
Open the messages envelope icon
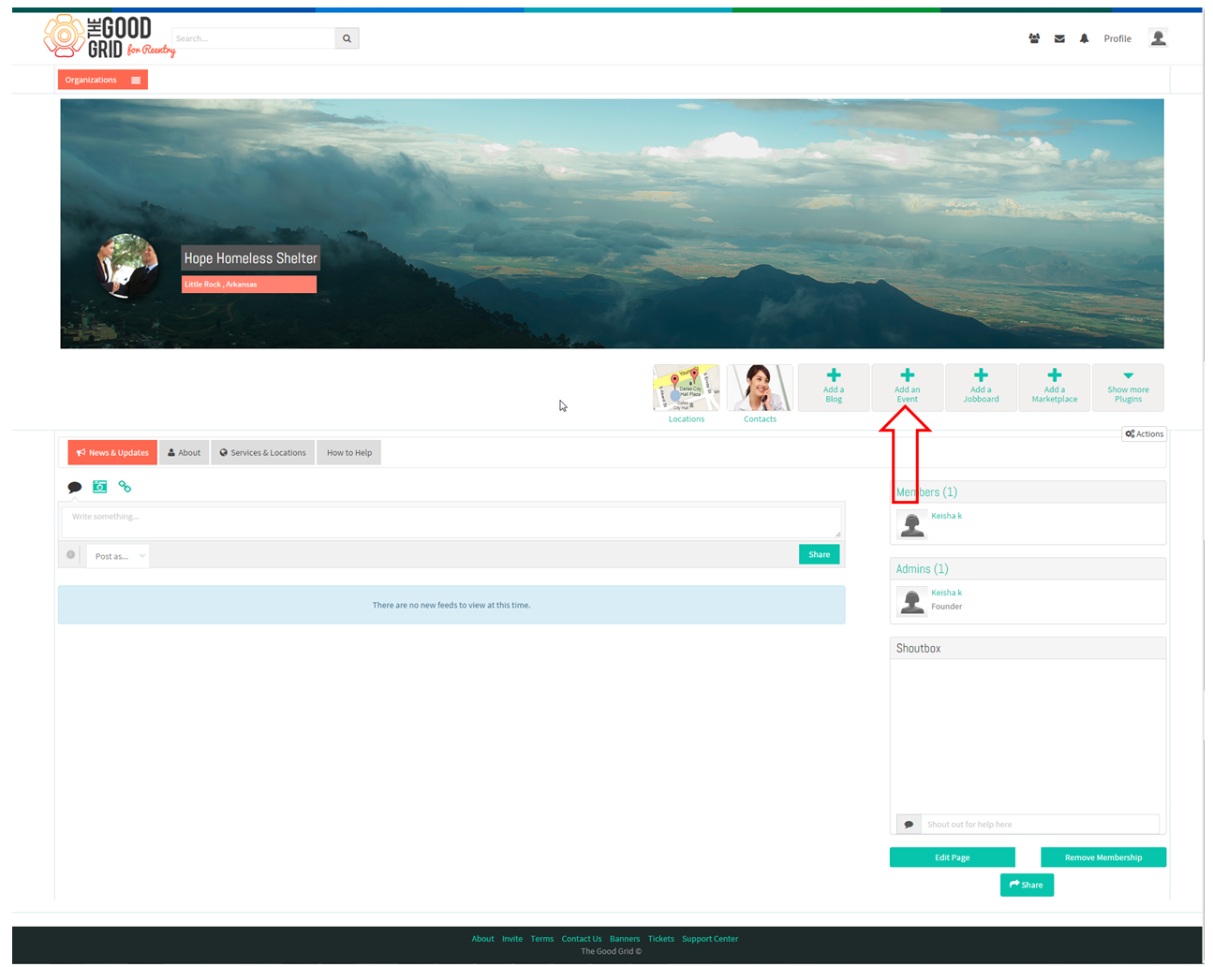coord(1059,38)
